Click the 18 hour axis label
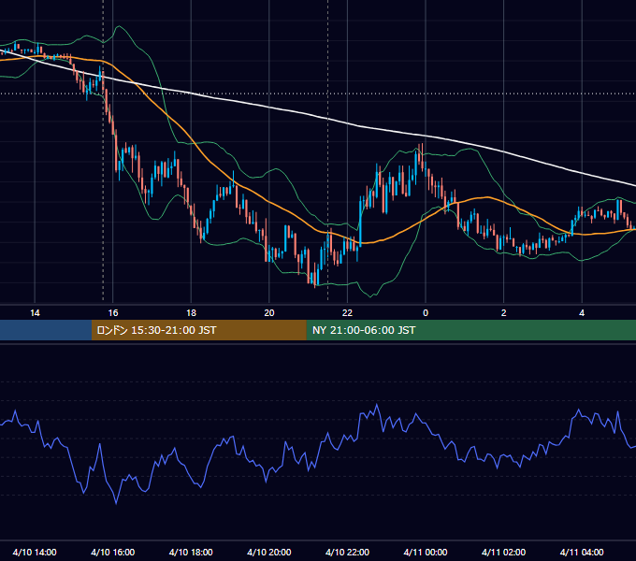Viewport: 636px width, 561px height. click(191, 313)
